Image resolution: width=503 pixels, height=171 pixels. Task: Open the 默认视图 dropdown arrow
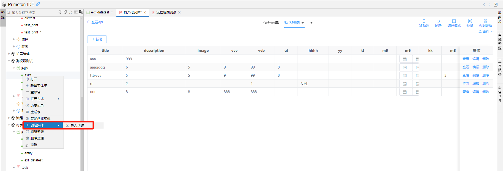[303, 23]
